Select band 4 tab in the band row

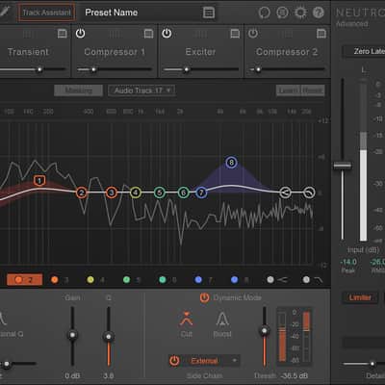click(x=95, y=280)
